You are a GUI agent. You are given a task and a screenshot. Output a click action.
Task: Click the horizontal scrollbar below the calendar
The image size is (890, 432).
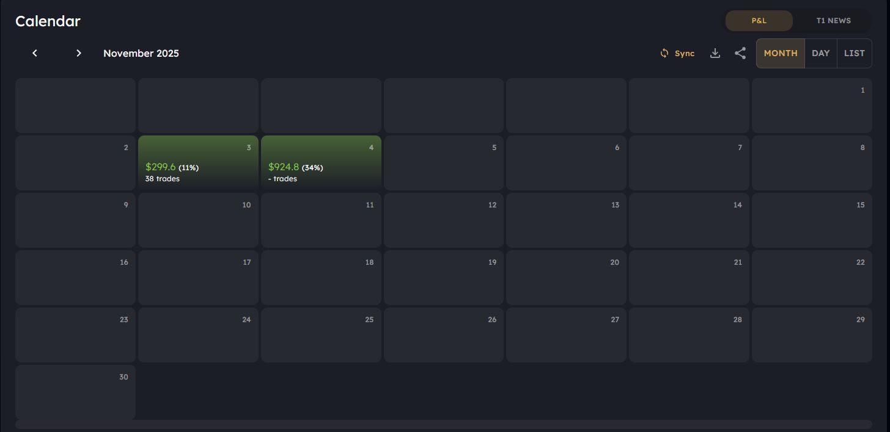444,424
